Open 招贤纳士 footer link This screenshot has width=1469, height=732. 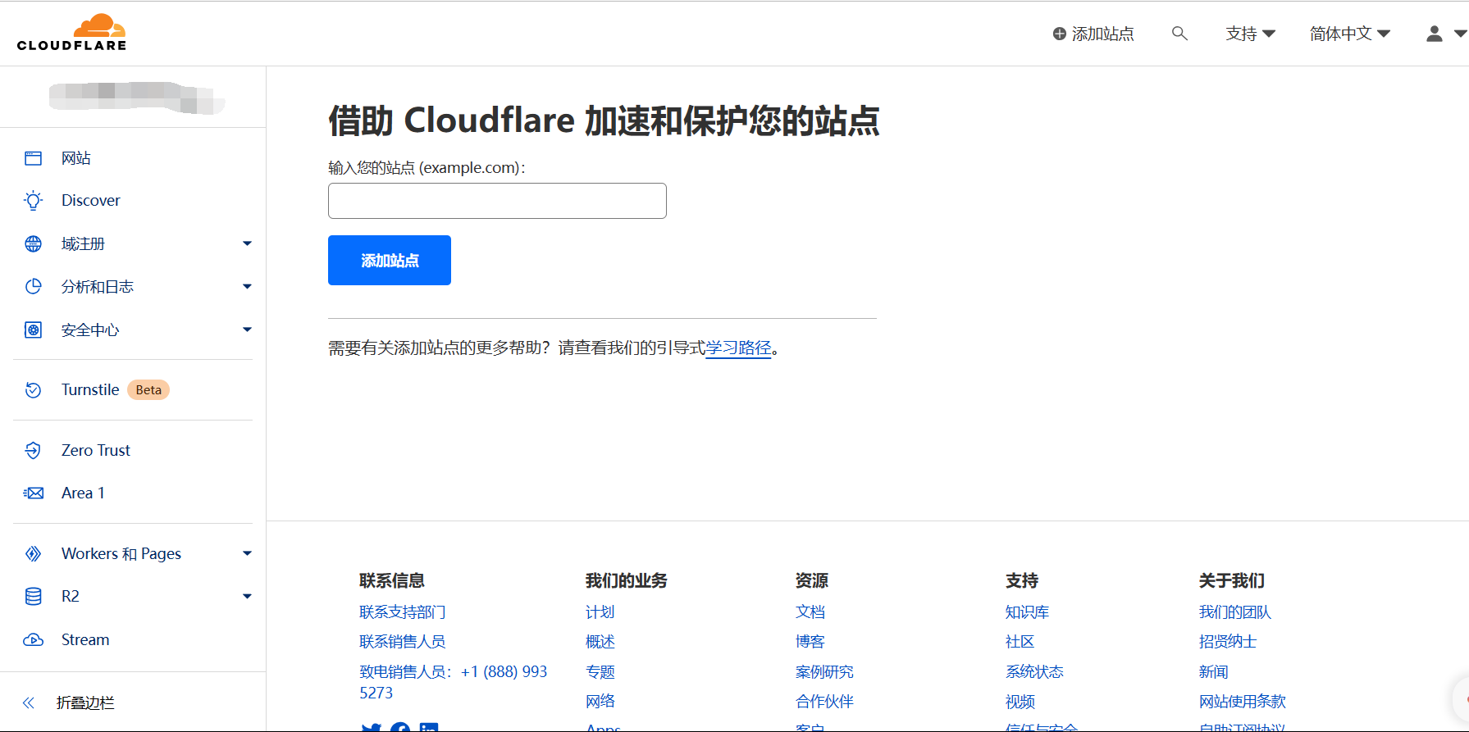1228,642
